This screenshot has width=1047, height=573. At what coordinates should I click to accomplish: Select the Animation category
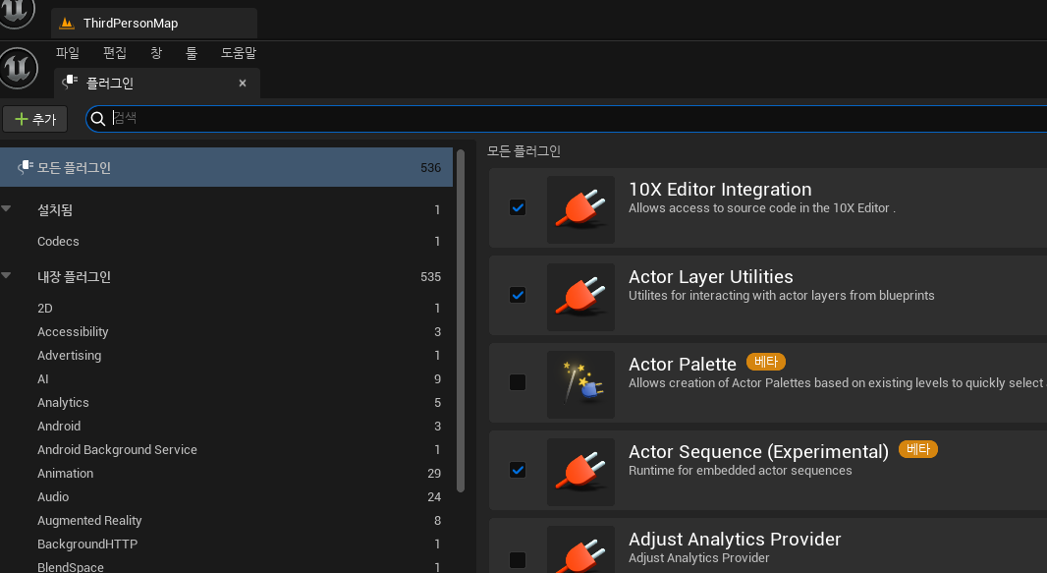[x=226, y=474]
